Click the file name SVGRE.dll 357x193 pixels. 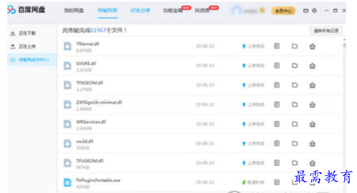click(x=86, y=63)
